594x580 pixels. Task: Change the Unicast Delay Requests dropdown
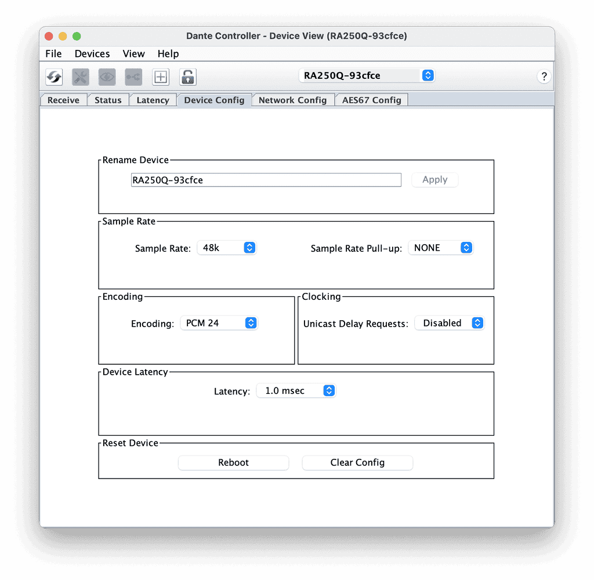pyautogui.click(x=450, y=323)
